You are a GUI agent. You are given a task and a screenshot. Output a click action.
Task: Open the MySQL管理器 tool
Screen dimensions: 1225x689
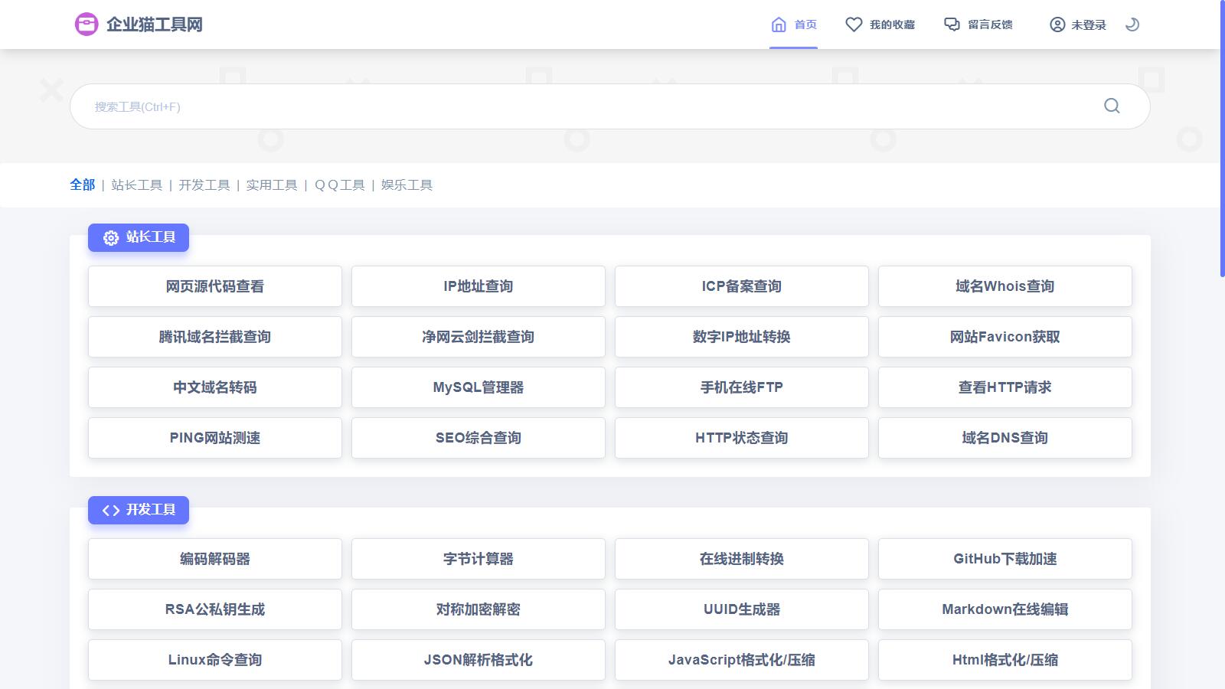[x=479, y=387]
